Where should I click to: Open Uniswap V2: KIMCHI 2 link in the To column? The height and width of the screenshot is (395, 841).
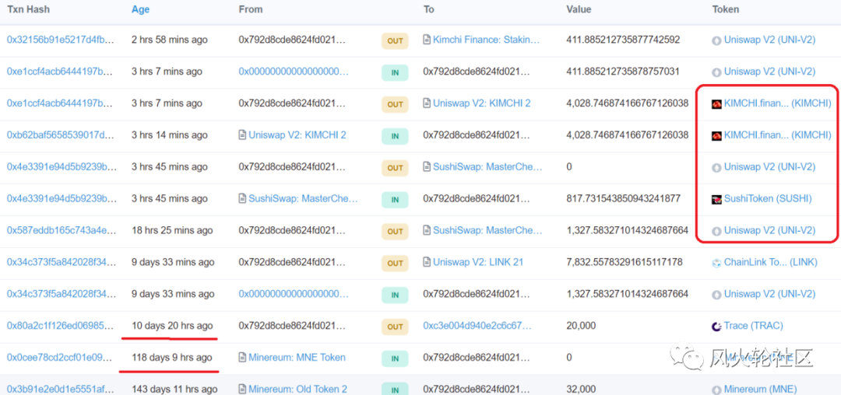(x=482, y=103)
